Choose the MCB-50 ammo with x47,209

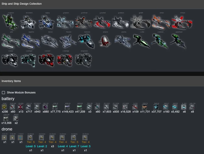(x=80, y=107)
